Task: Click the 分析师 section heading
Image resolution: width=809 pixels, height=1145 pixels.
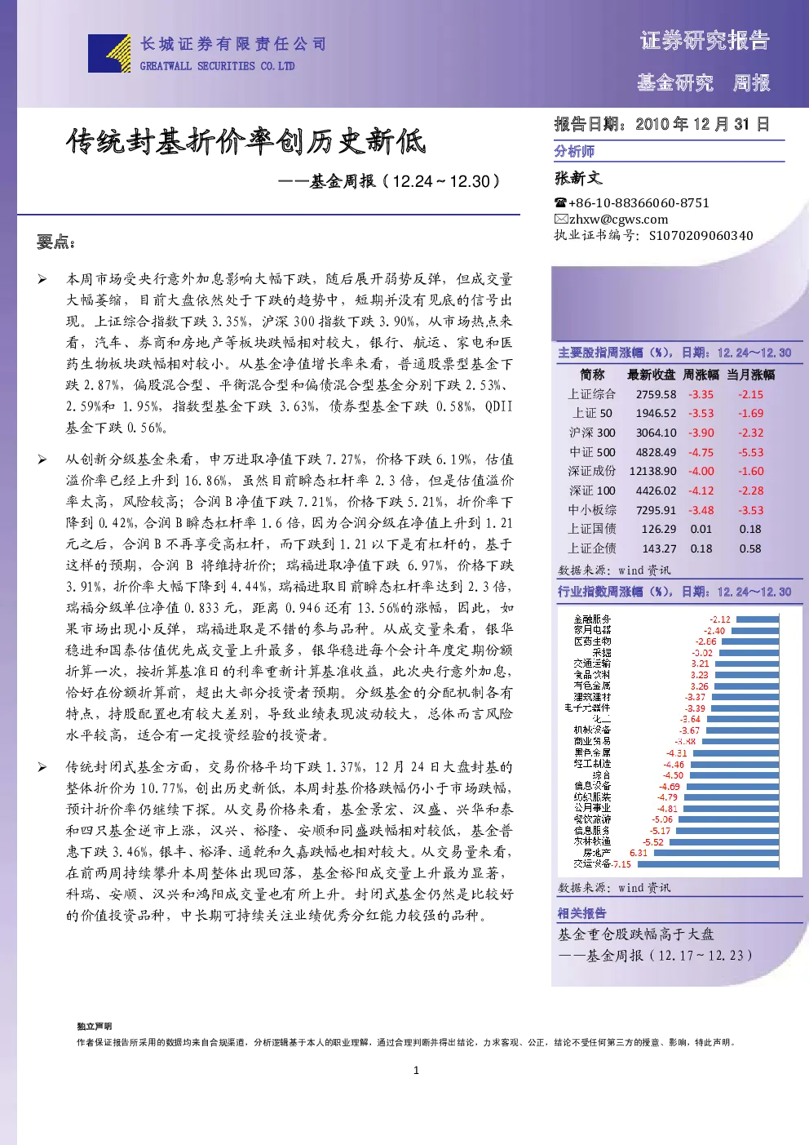Action: tap(574, 151)
